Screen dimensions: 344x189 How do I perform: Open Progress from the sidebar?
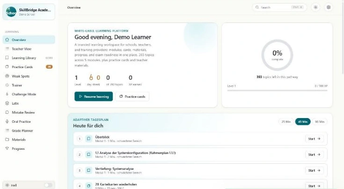click(29, 148)
